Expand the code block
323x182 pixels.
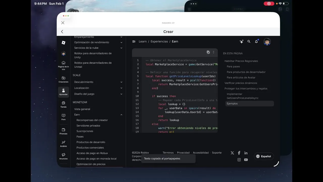(x=213, y=52)
